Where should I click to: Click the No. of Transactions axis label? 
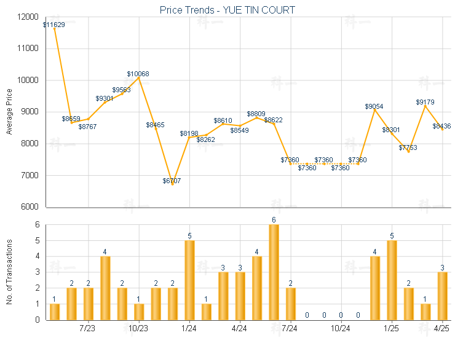click(x=9, y=272)
